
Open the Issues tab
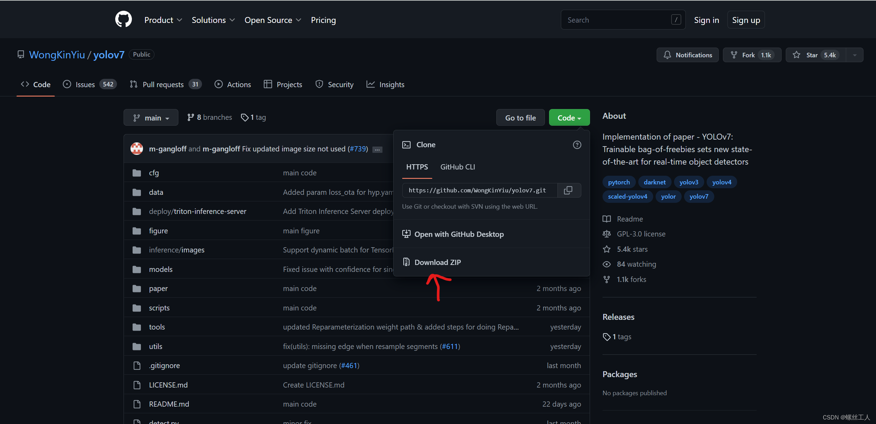85,84
